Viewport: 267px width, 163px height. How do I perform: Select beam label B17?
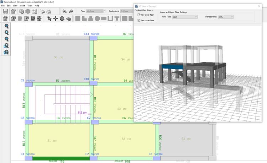pyautogui.click(x=95, y=138)
